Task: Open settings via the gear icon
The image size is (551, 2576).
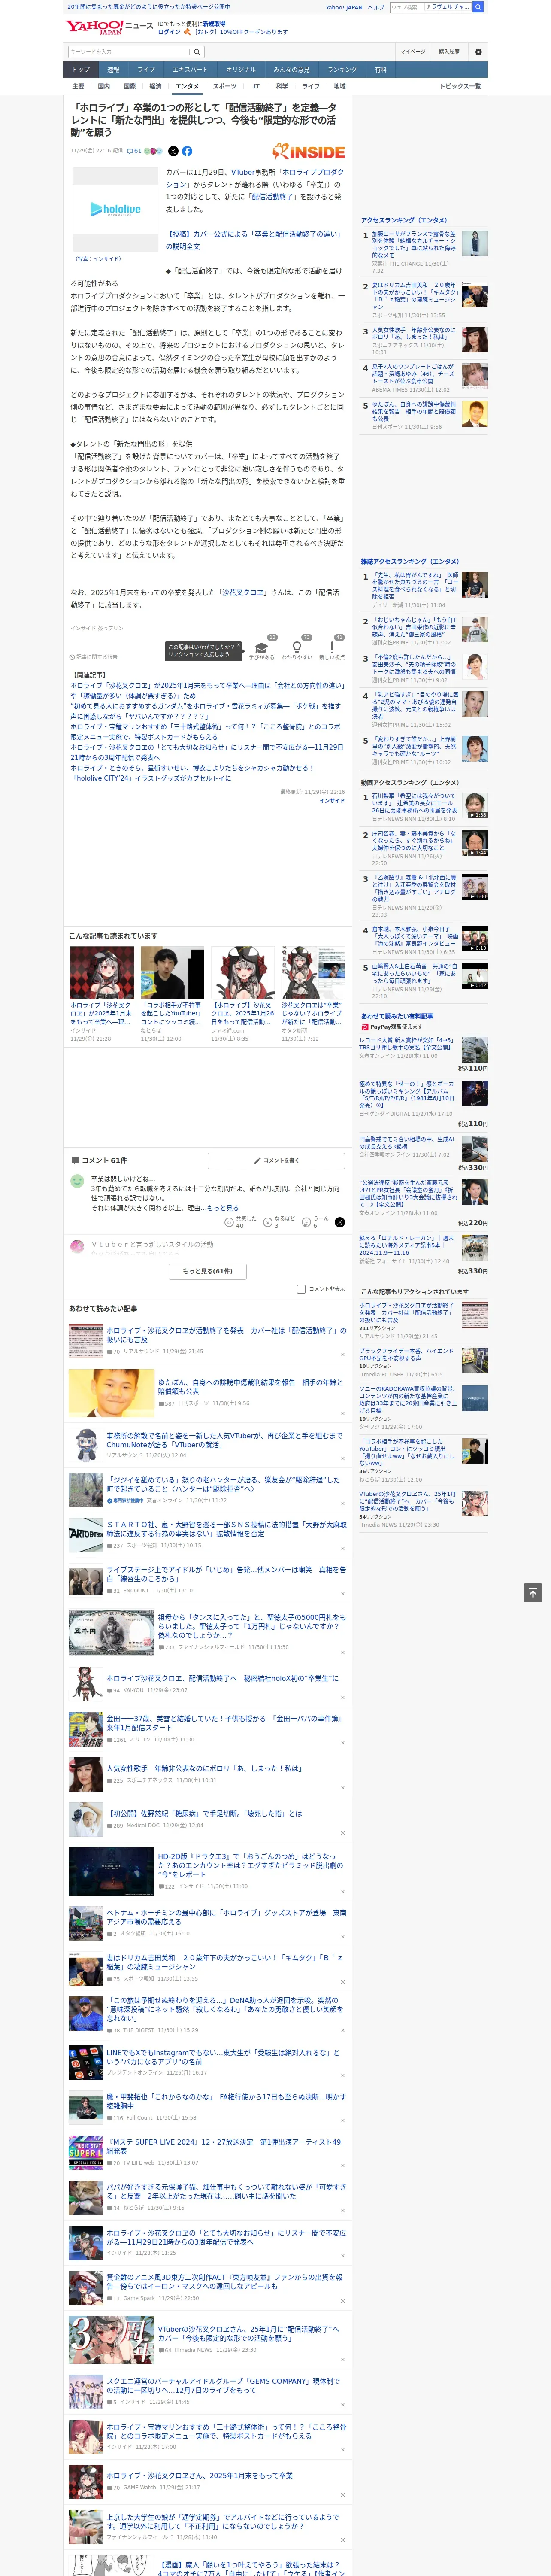Action: point(478,52)
